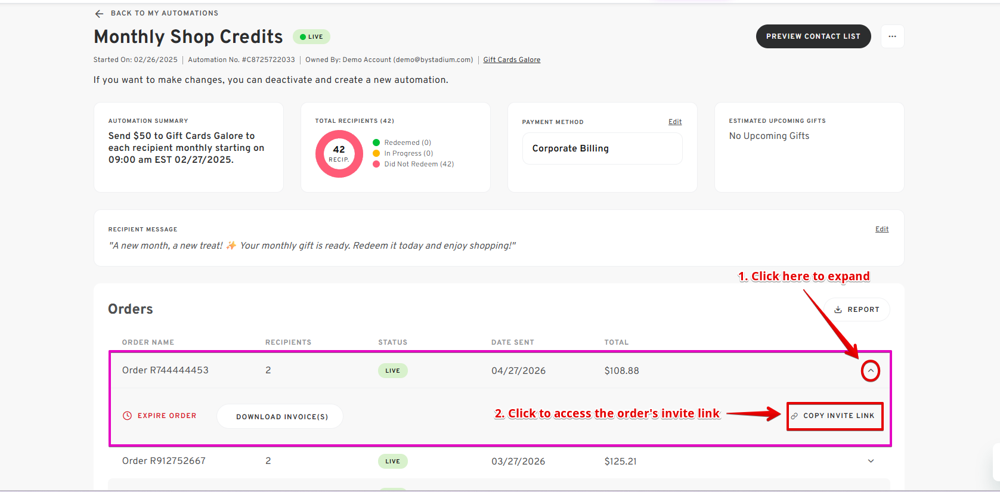Click the green Redeemed legend dot
The height and width of the screenshot is (492, 1000).
376,143
